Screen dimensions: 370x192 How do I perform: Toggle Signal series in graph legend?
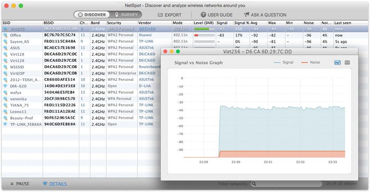coord(284,62)
